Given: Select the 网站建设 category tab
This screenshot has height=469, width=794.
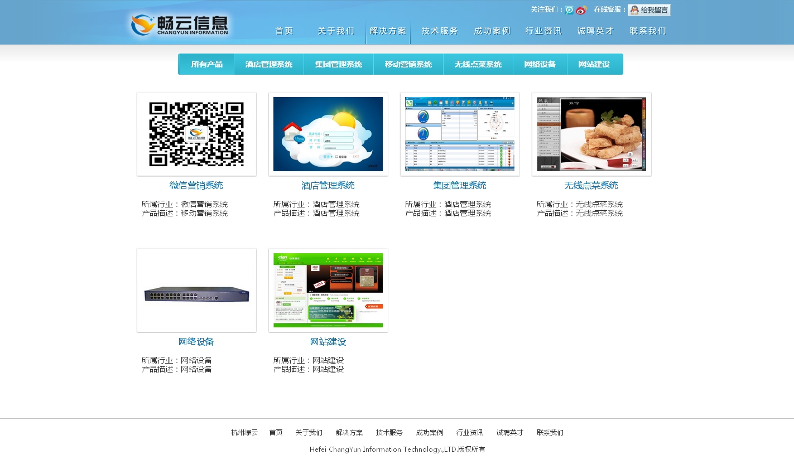Looking at the screenshot, I should (x=595, y=64).
